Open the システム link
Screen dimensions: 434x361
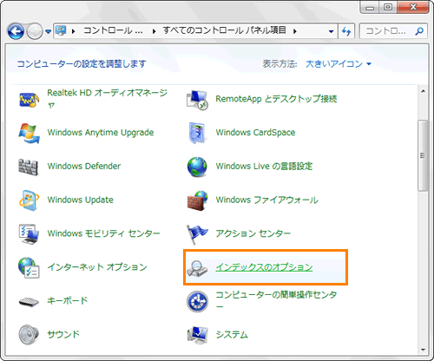232,335
